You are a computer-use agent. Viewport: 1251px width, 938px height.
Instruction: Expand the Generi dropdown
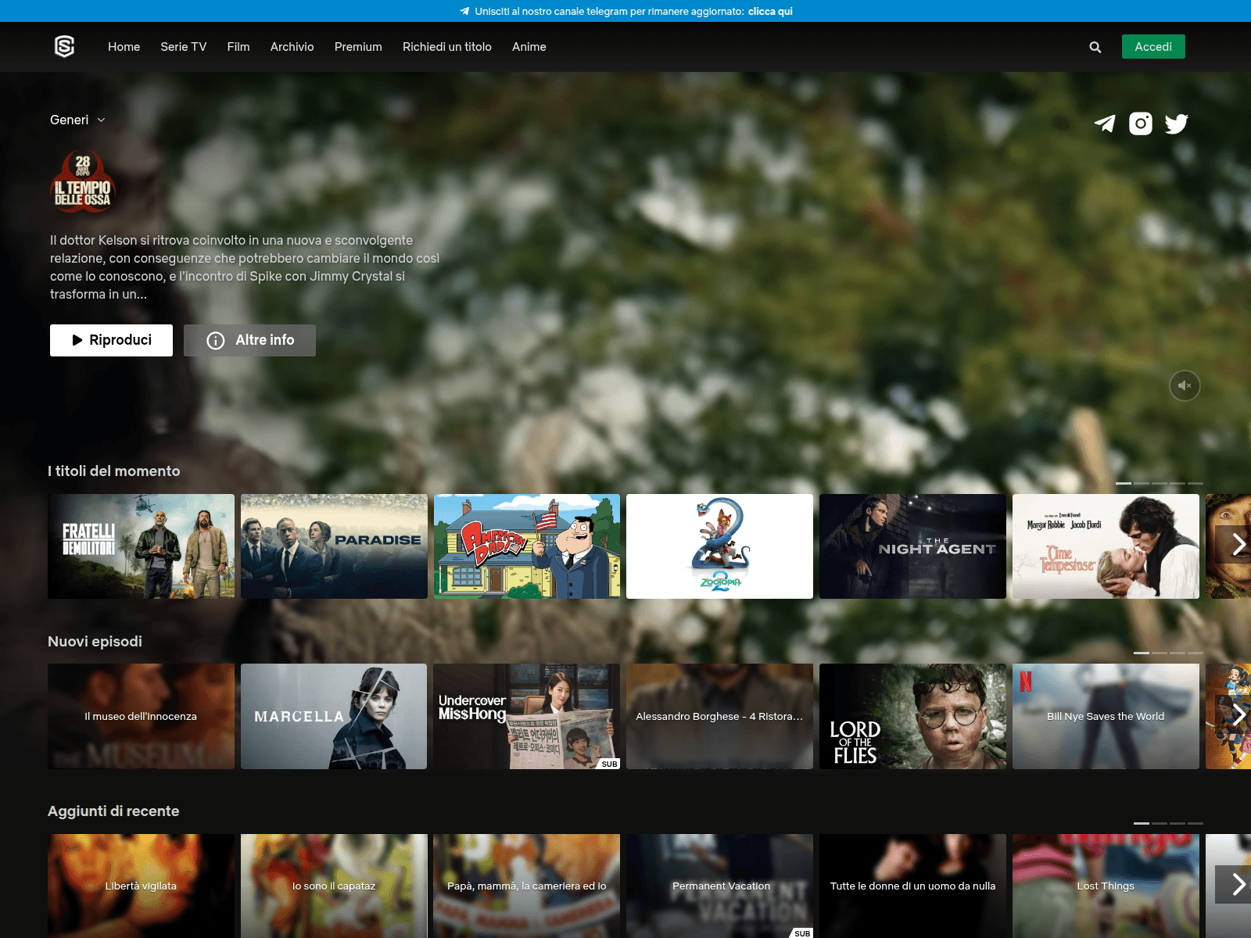coord(77,120)
